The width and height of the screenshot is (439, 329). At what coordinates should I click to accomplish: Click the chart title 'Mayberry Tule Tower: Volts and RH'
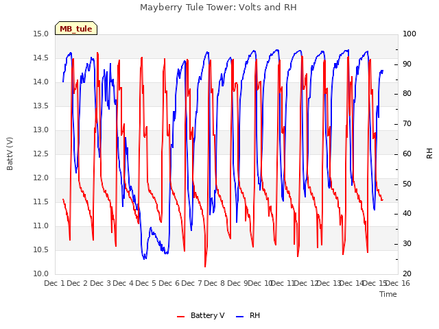[218, 8]
